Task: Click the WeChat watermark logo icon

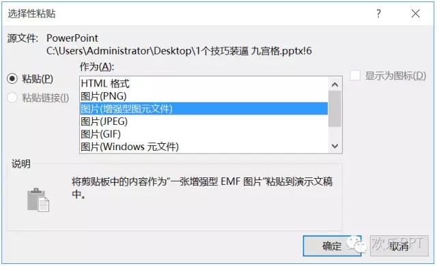Action: tap(356, 245)
